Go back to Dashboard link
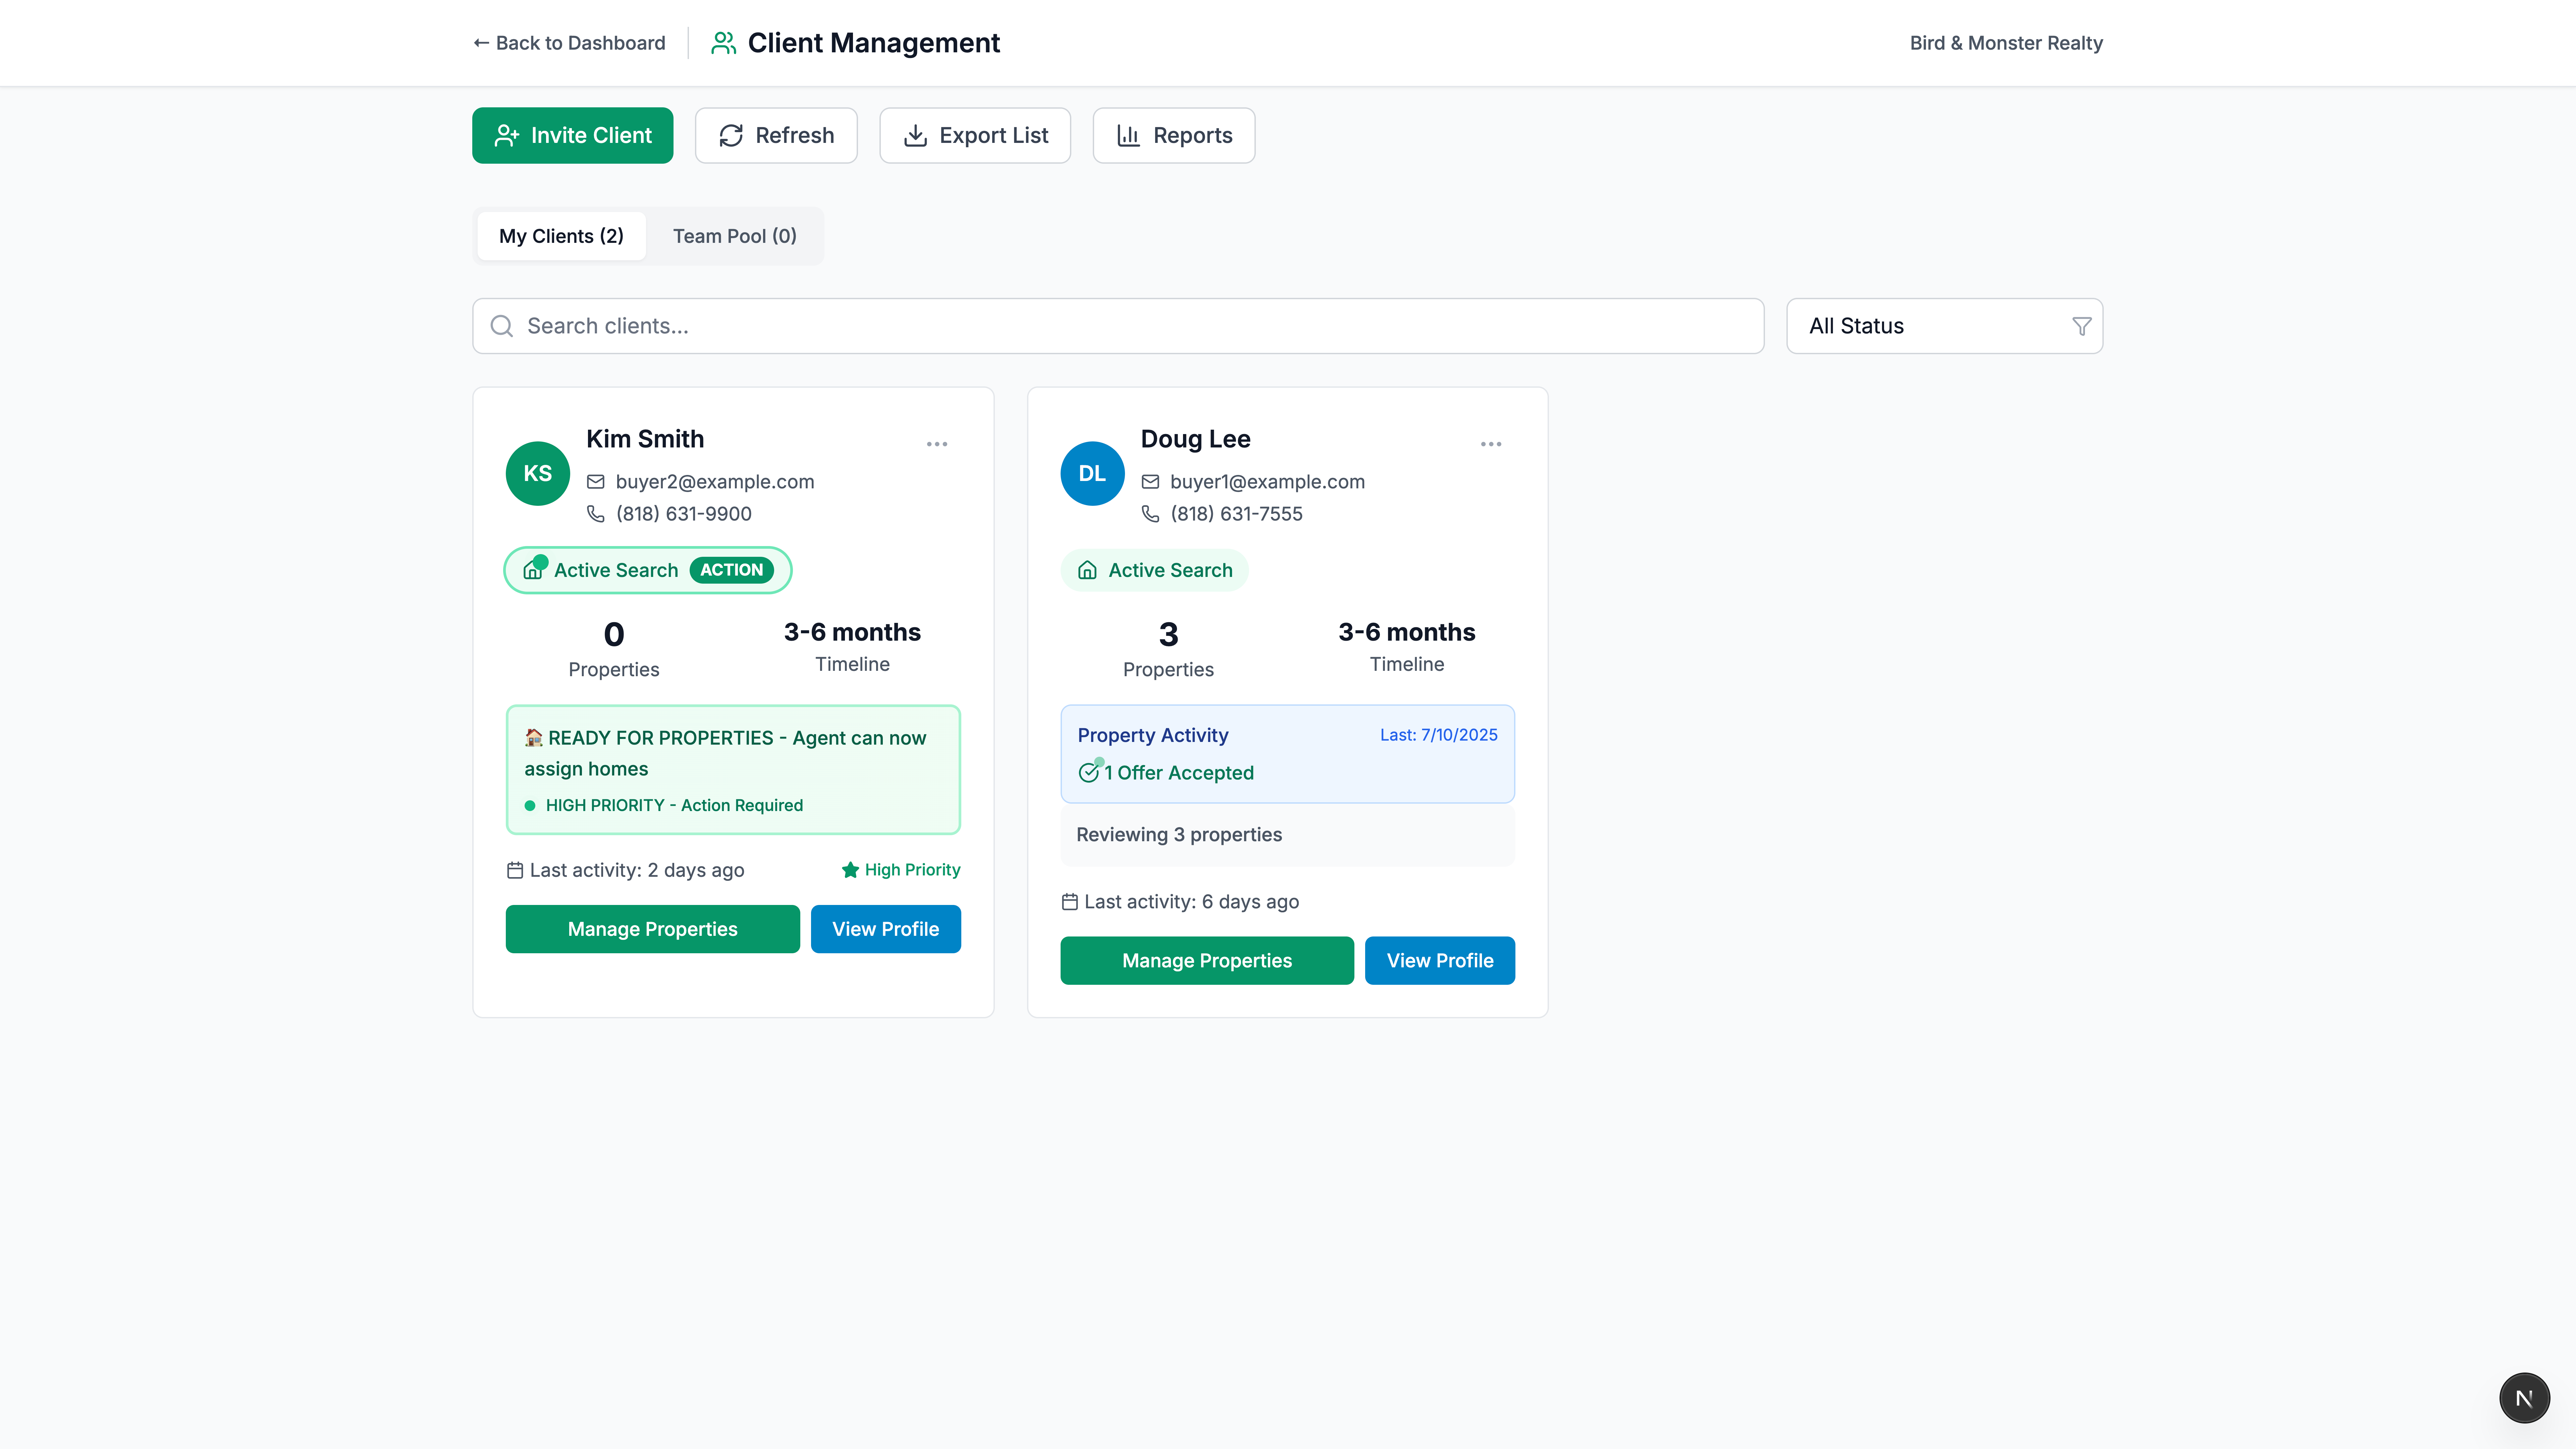Image resolution: width=2576 pixels, height=1449 pixels. pos(569,43)
